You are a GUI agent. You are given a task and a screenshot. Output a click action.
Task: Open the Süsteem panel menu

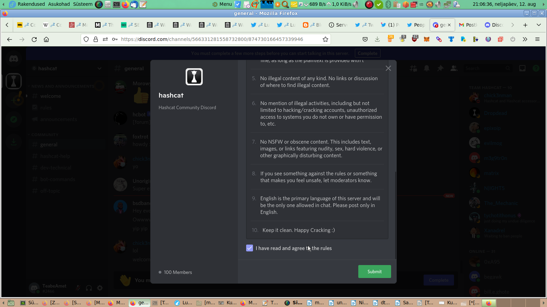coord(83,4)
